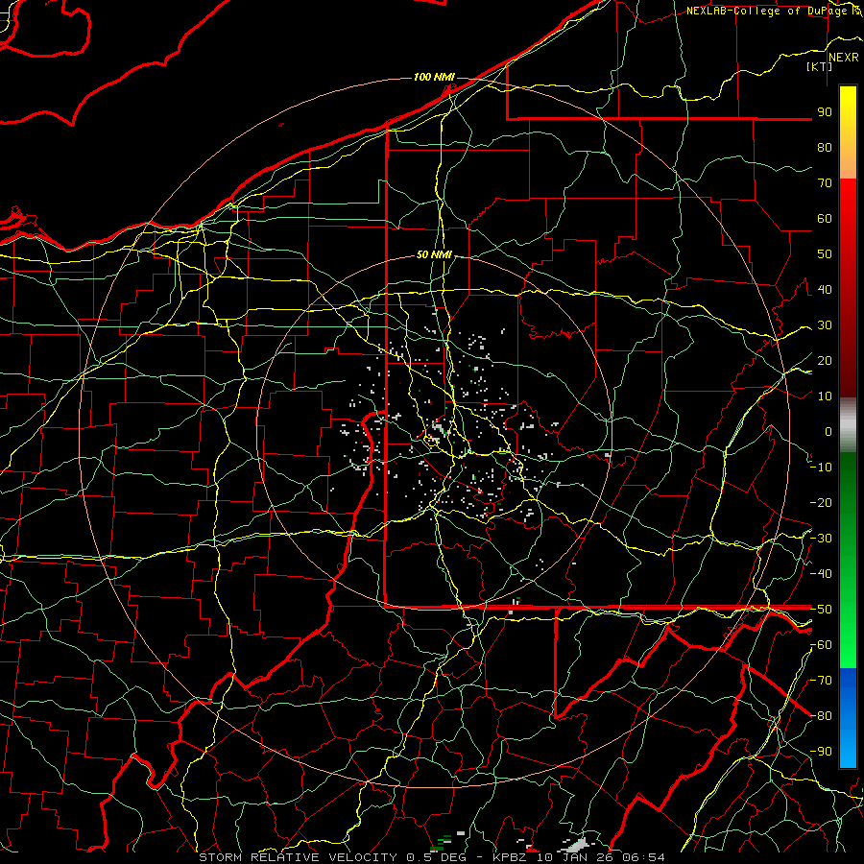Image resolution: width=864 pixels, height=864 pixels.
Task: Select the -10 value on the velocity scale
Action: point(821,468)
